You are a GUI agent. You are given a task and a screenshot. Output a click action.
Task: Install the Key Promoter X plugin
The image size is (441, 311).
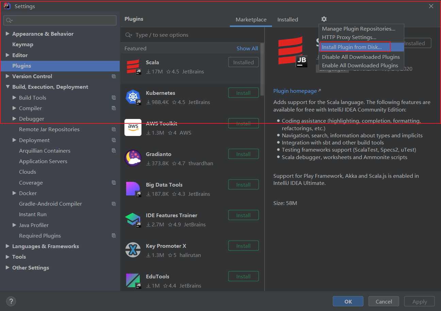pyautogui.click(x=243, y=246)
